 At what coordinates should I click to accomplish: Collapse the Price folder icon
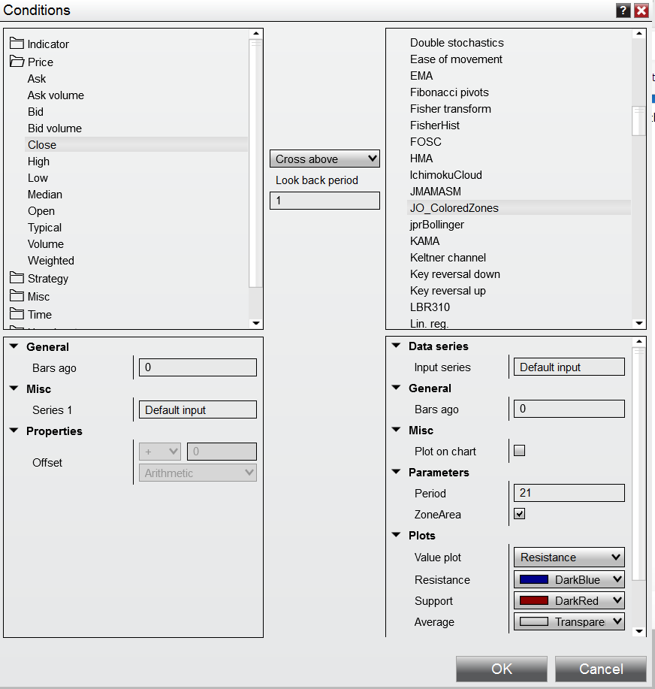pos(17,62)
